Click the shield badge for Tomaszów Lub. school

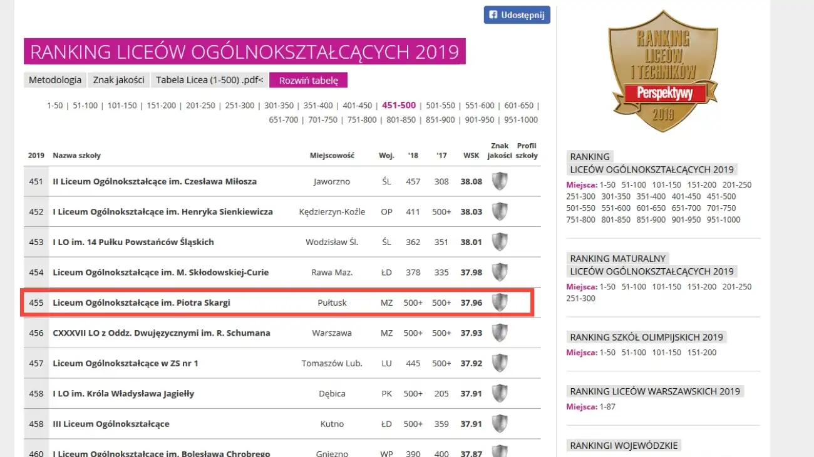pos(499,363)
